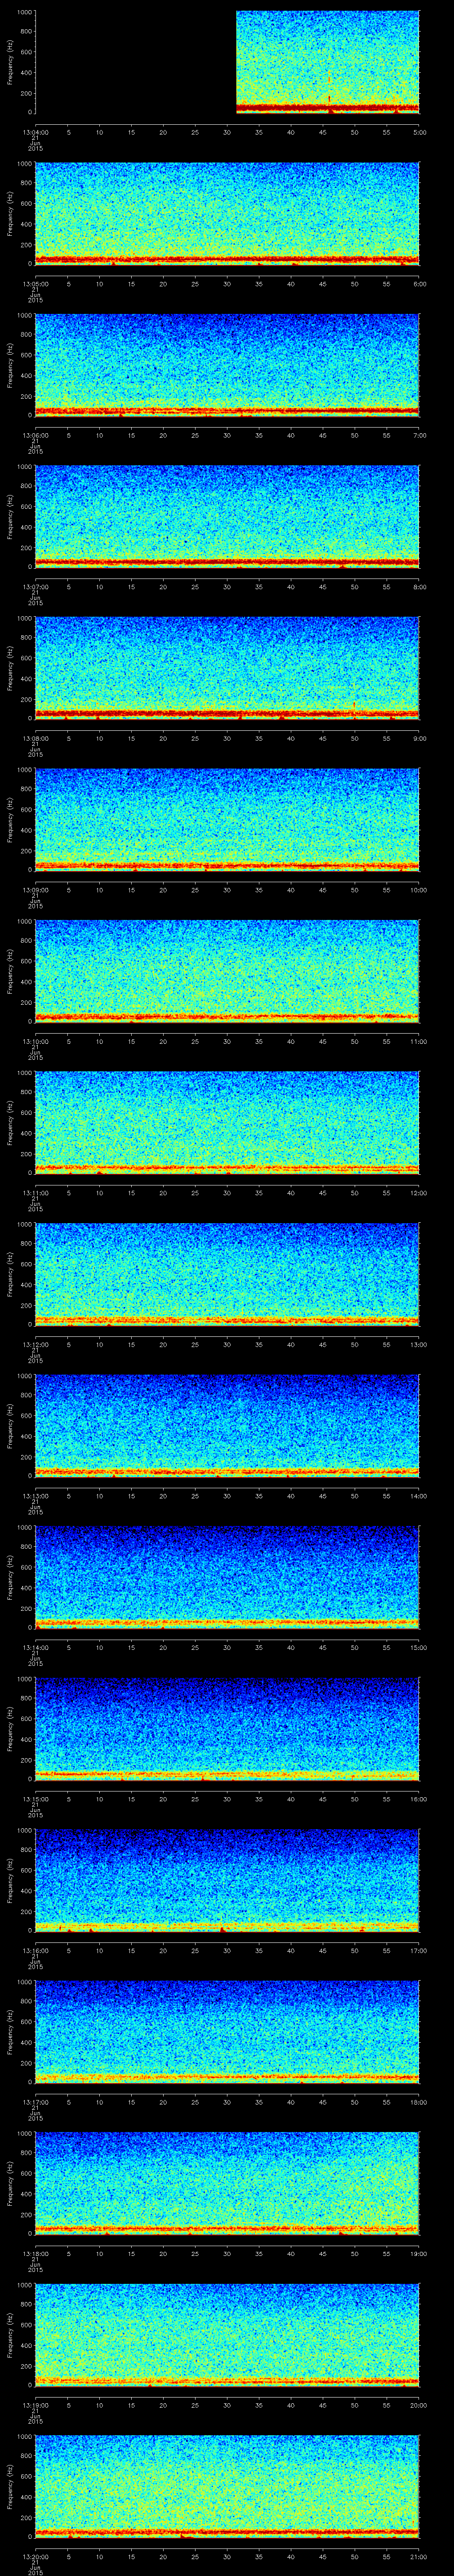Click the 13:13:00 start time label
The height and width of the screenshot is (2576, 454).
click(x=35, y=1496)
